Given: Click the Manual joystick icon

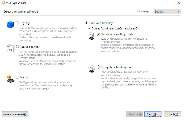Looking at the screenshot, I should click(x=11, y=79).
